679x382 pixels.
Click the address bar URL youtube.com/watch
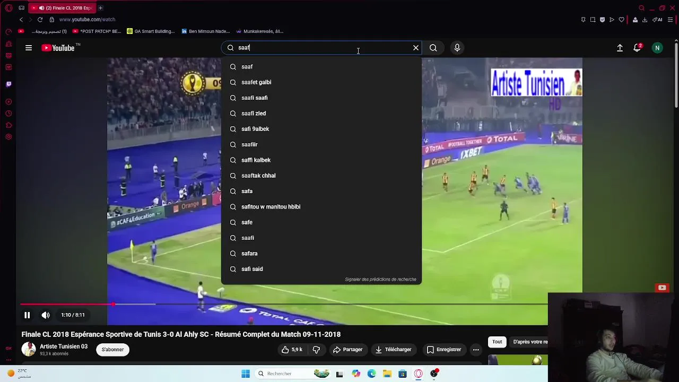87,20
